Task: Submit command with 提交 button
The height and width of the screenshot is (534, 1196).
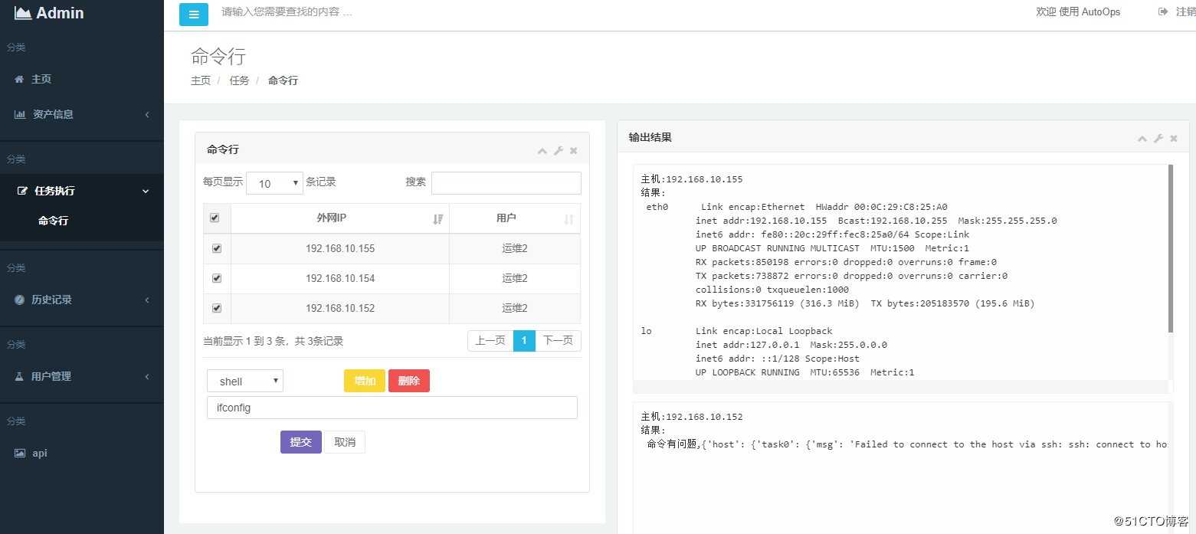Action: [x=301, y=442]
